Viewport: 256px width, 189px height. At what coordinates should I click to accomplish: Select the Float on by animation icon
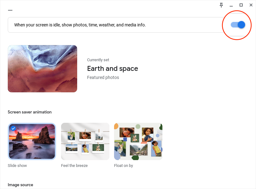click(x=138, y=141)
